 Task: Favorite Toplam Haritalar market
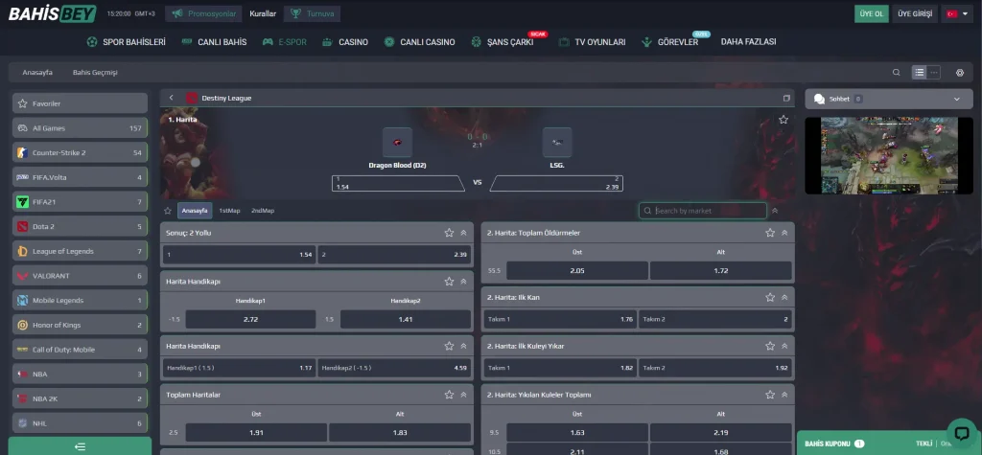449,395
